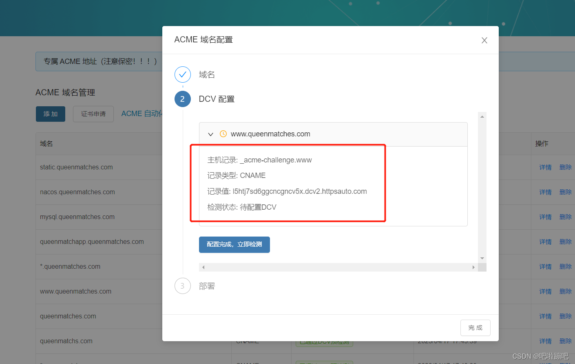
Task: Click *.queenmatches.com row in background table
Action: tap(70, 266)
